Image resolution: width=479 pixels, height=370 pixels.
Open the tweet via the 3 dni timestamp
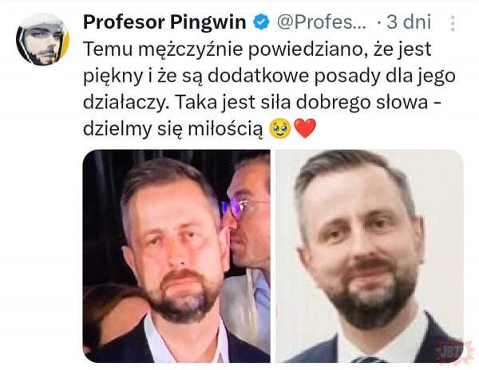[x=409, y=22]
